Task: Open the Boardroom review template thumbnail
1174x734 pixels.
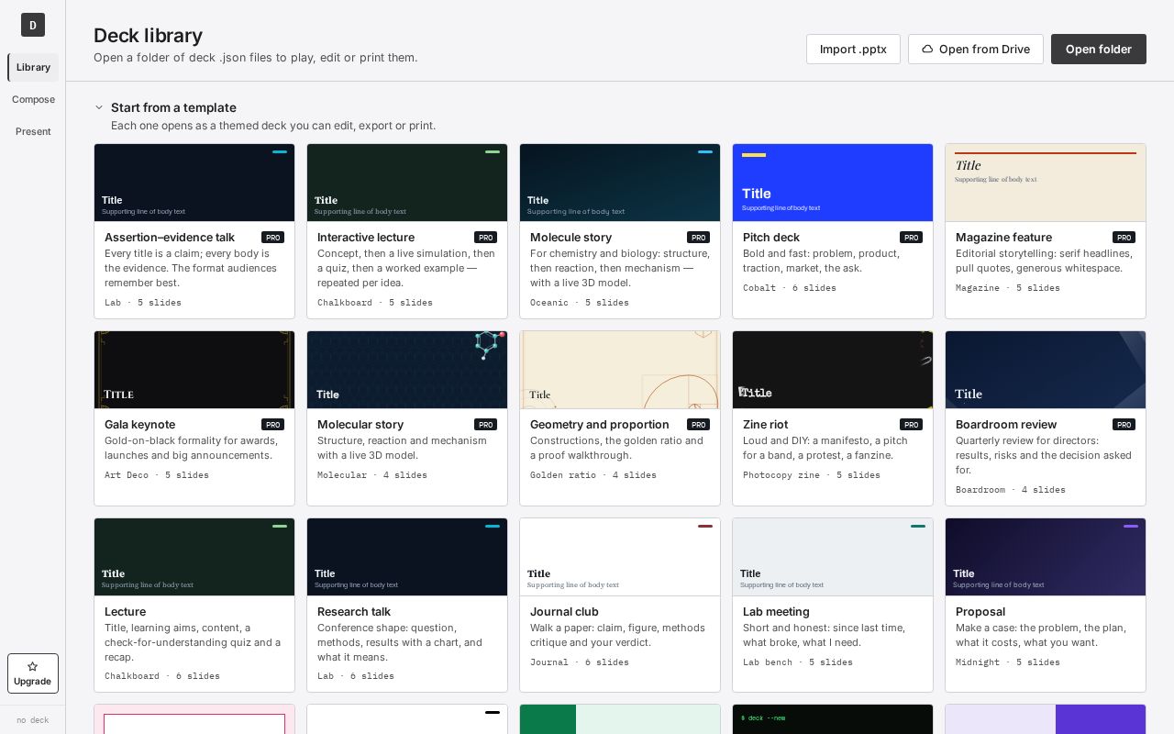Action: click(x=1046, y=370)
